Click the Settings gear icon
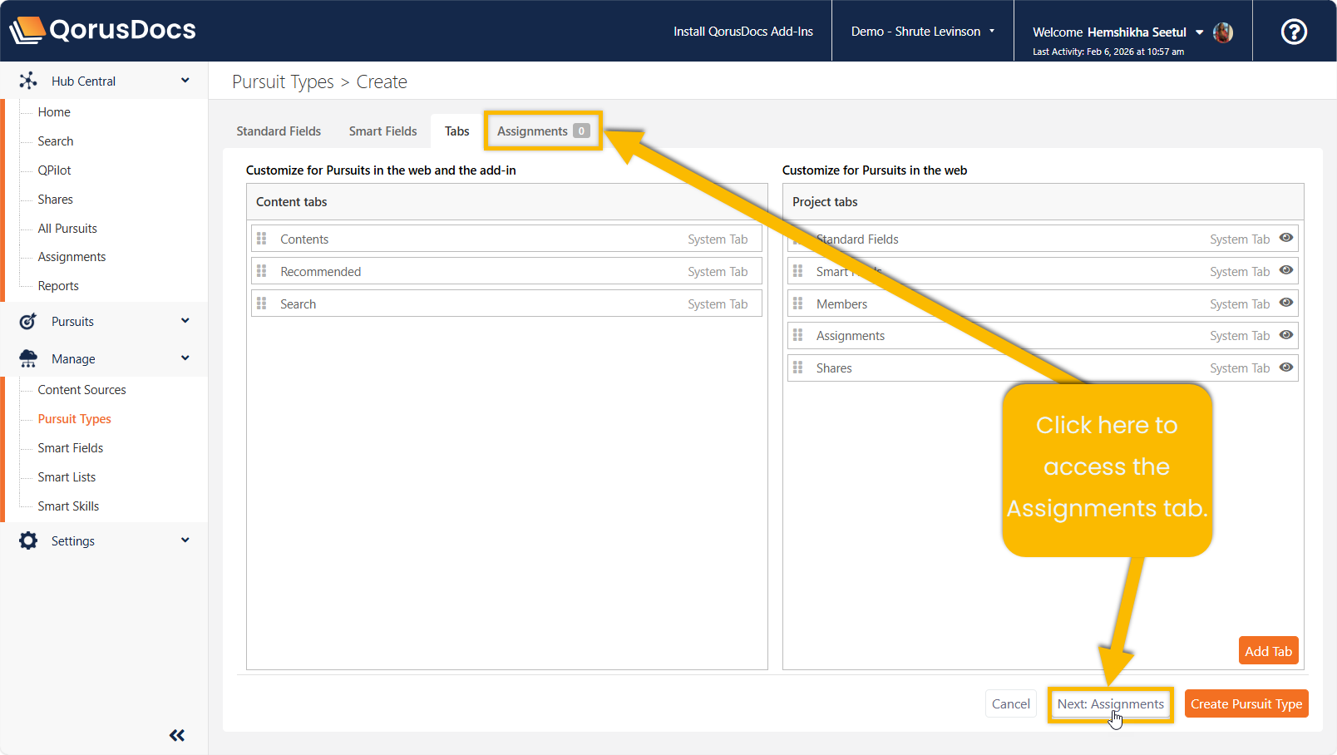The width and height of the screenshot is (1337, 755). [28, 540]
